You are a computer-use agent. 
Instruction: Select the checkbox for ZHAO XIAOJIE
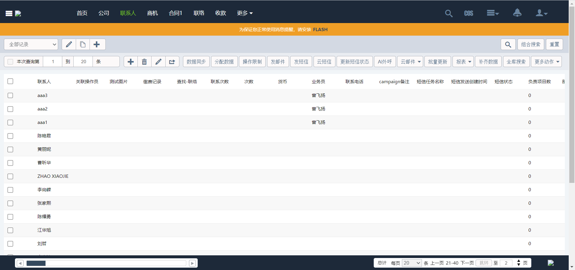[10, 176]
